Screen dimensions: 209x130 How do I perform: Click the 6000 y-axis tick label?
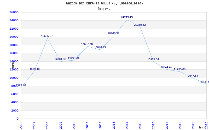tap(15, 94)
